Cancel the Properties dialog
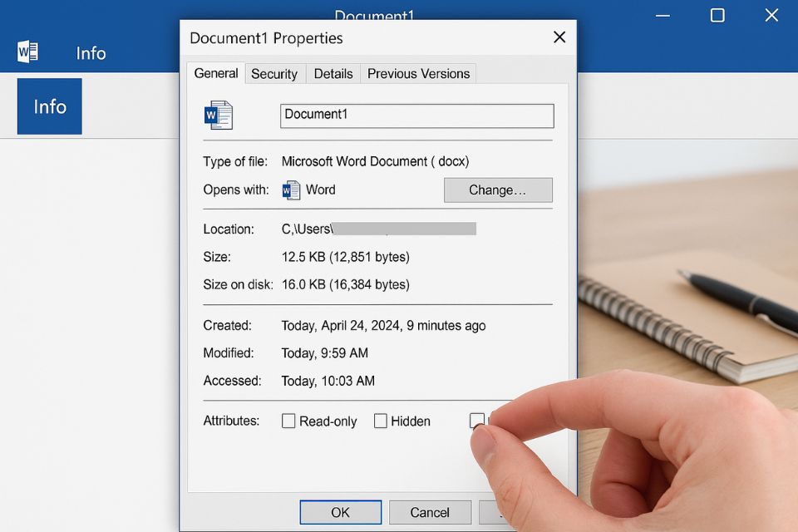The height and width of the screenshot is (532, 798). [430, 512]
